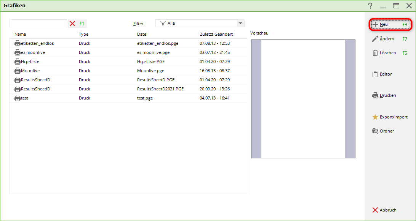This screenshot has height=221, width=416.
Task: Clear search with the red X icon
Action: pyautogui.click(x=72, y=24)
